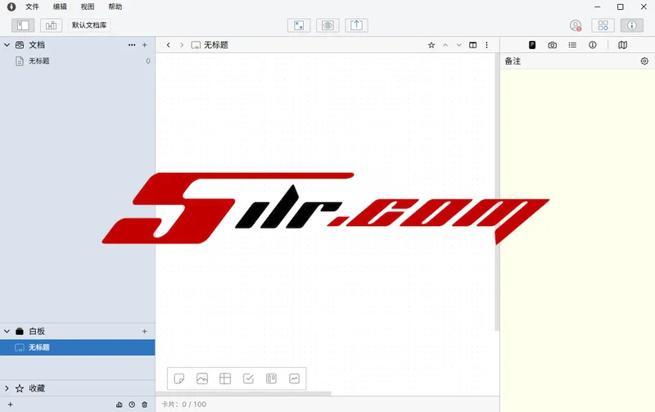
Task: Add an image card to whiteboard
Action: 202,378
